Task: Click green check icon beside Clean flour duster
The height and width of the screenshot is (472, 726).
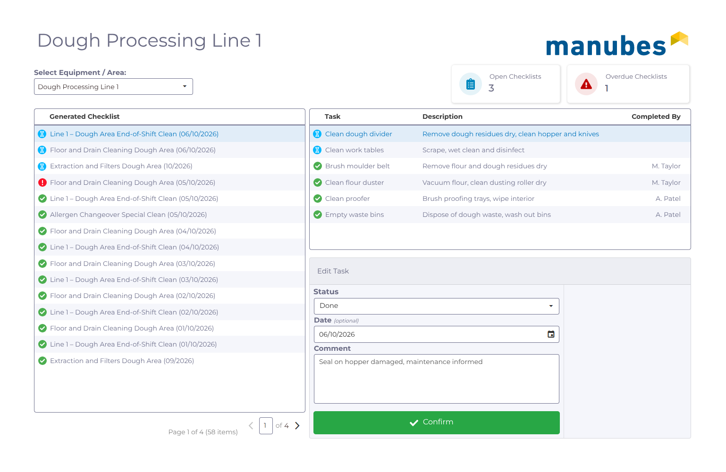Action: pyautogui.click(x=318, y=182)
